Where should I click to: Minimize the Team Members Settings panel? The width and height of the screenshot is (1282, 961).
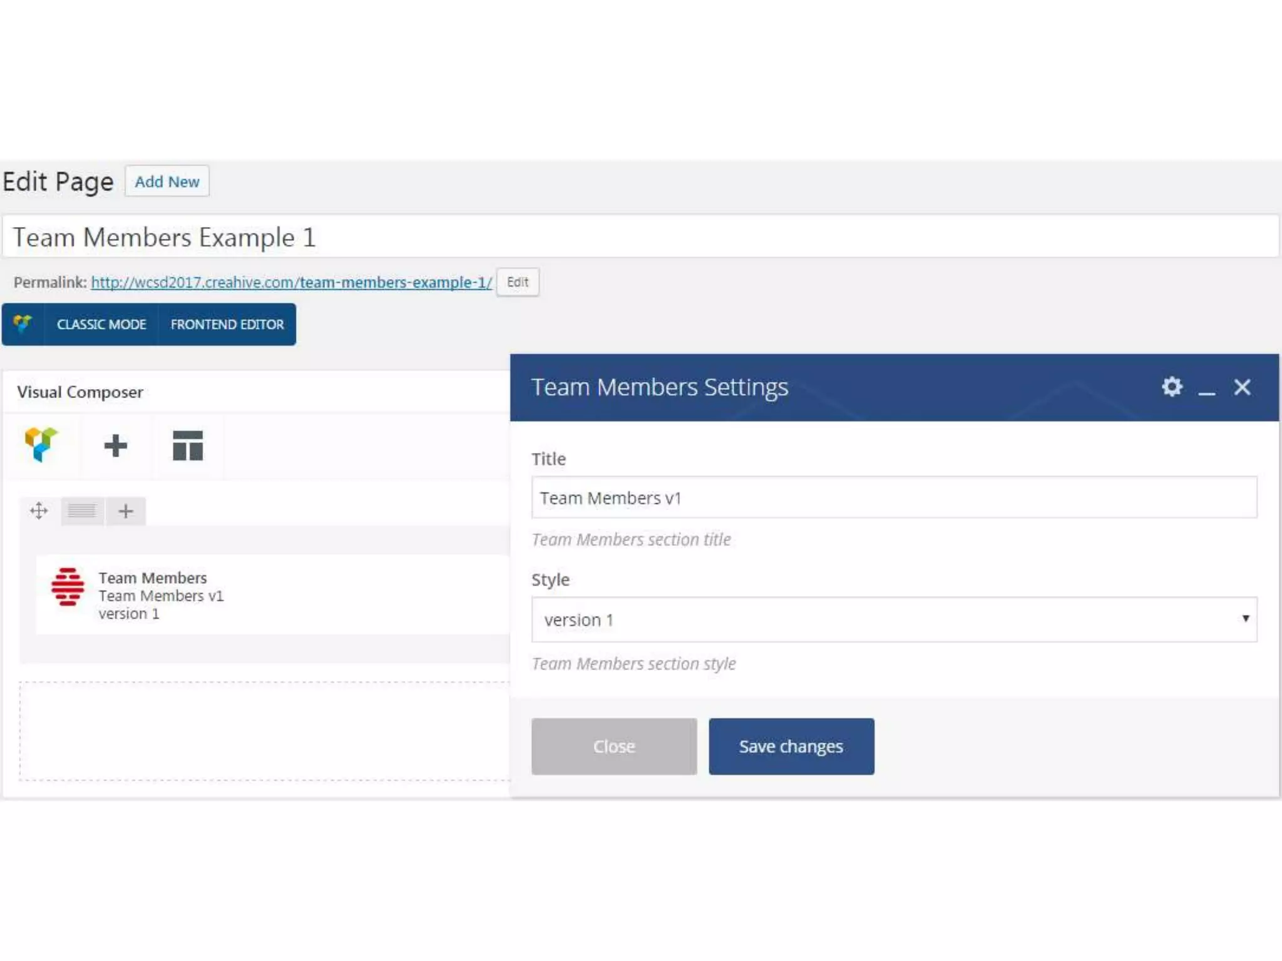tap(1207, 391)
